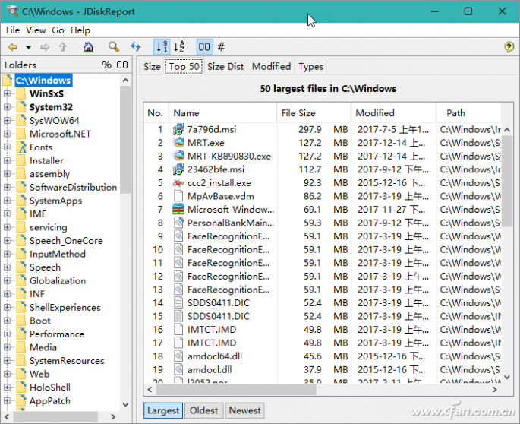This screenshot has width=520, height=424.
Task: Click the 23462bfe.msi installer icon
Action: click(178, 169)
